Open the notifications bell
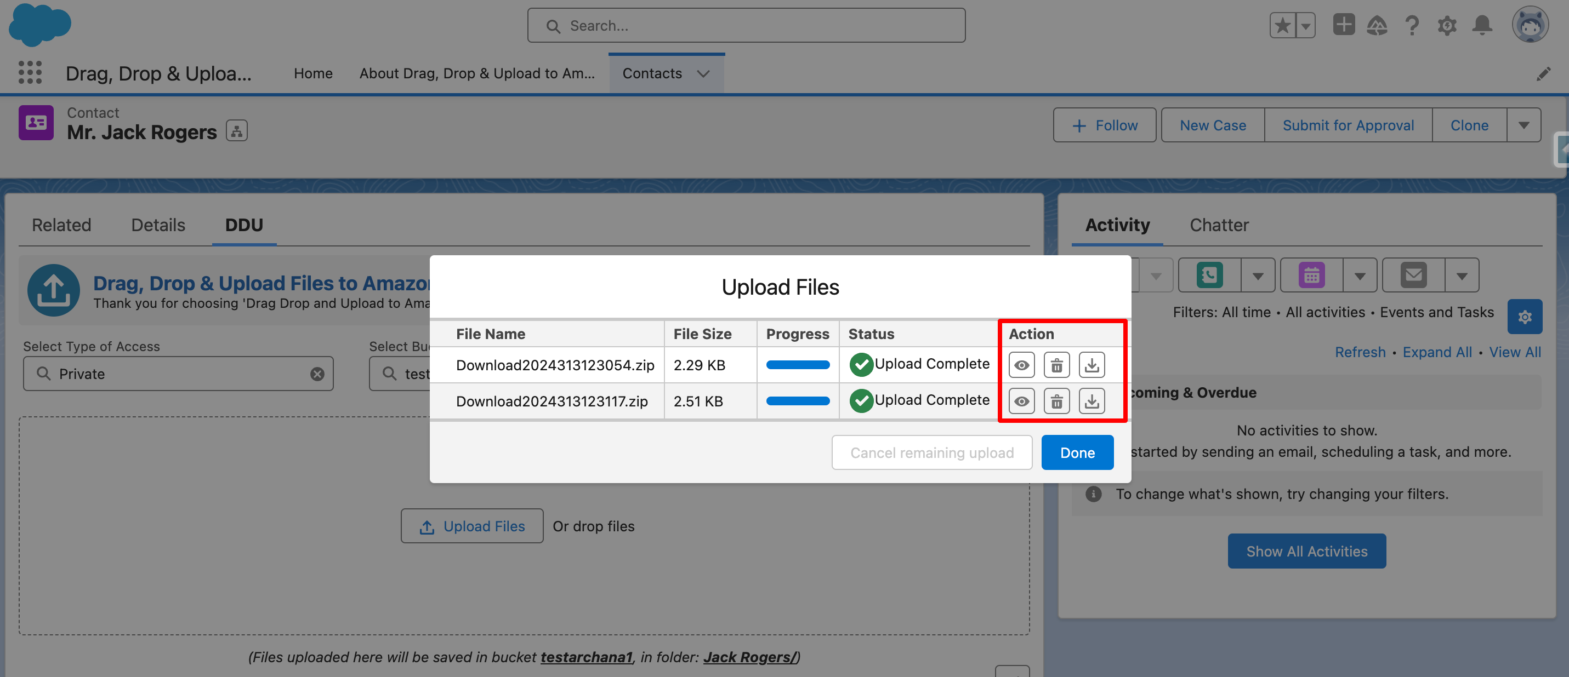 [x=1482, y=26]
